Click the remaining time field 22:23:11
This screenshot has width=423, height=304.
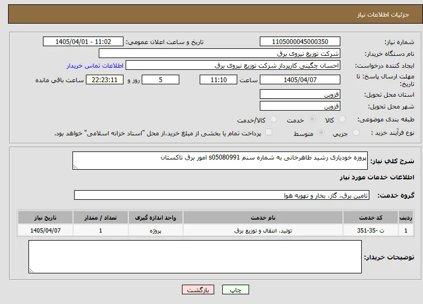pyautogui.click(x=105, y=79)
